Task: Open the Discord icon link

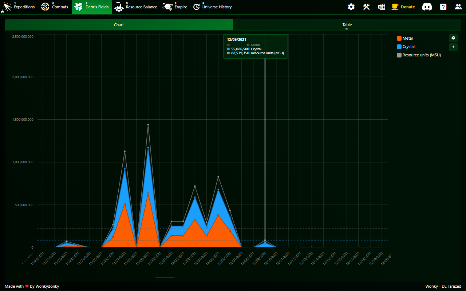Action: coord(427,7)
